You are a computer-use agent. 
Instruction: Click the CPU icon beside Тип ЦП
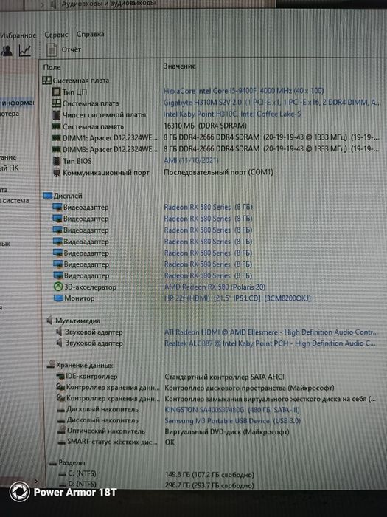tap(57, 92)
